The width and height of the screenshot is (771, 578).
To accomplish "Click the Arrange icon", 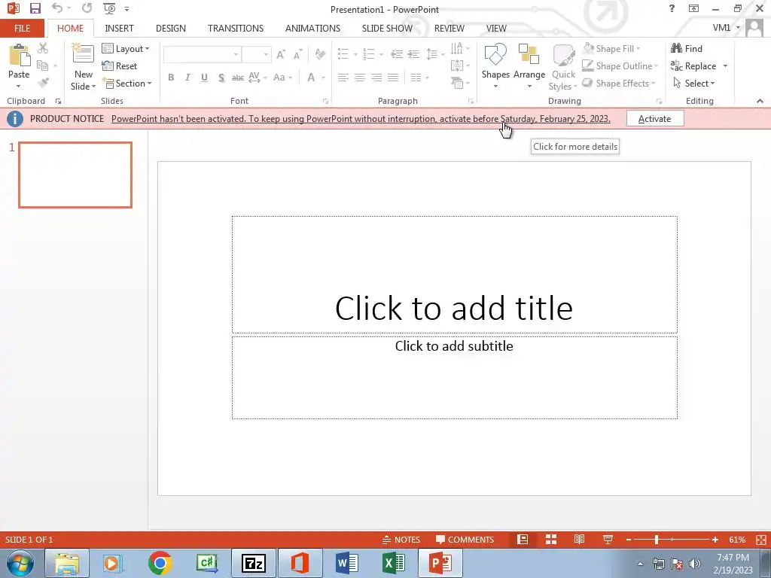I will 529,54.
